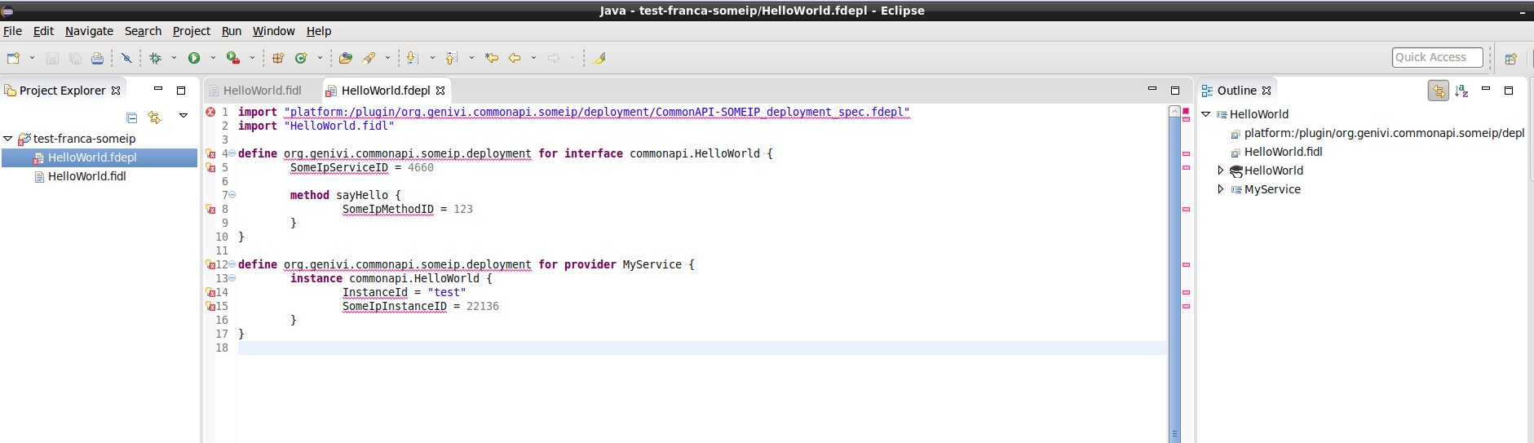This screenshot has width=1534, height=443.
Task: Click the New Java Package icon
Action: click(278, 58)
